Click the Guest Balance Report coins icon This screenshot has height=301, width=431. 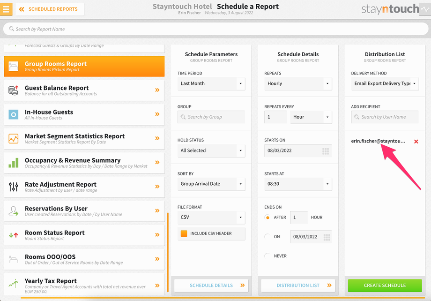[13, 90]
